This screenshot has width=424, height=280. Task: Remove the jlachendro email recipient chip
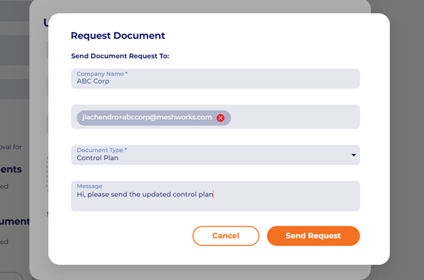tap(220, 117)
